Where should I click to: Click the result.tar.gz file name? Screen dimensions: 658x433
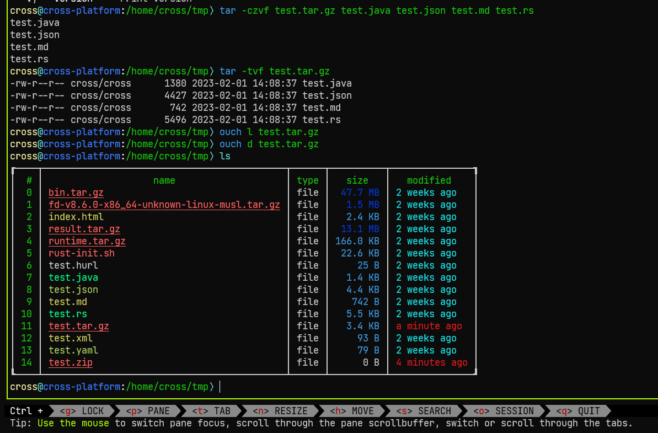[84, 229]
